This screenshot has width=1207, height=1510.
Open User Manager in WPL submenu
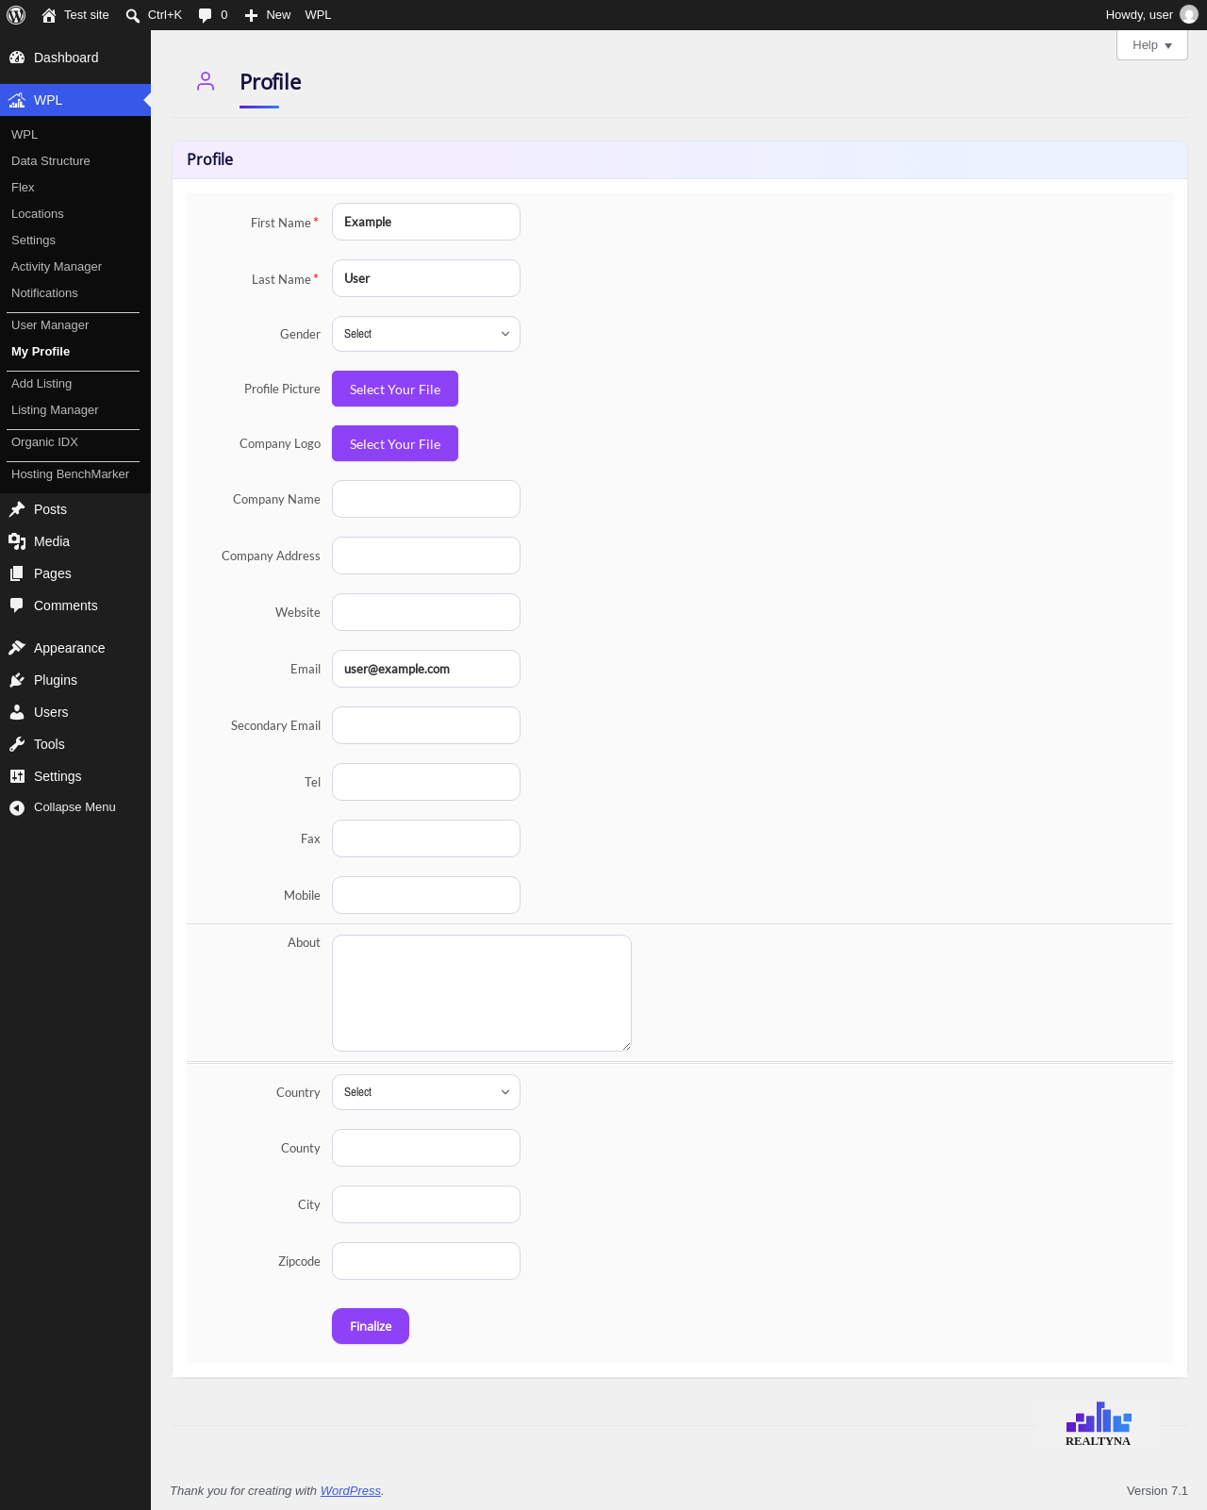click(50, 325)
